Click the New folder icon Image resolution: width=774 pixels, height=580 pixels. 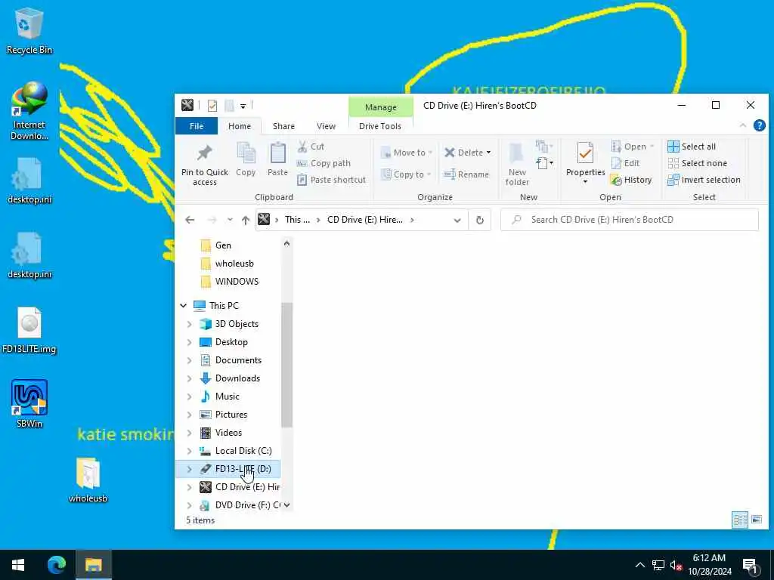coord(517,164)
